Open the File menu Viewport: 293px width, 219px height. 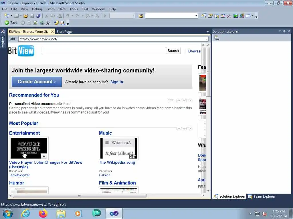[x=5, y=9]
